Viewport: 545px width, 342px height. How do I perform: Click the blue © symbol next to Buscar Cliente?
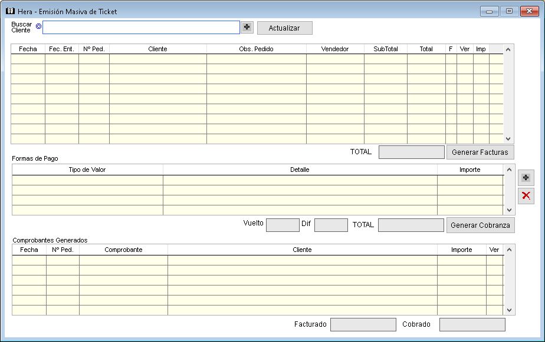[x=38, y=26]
